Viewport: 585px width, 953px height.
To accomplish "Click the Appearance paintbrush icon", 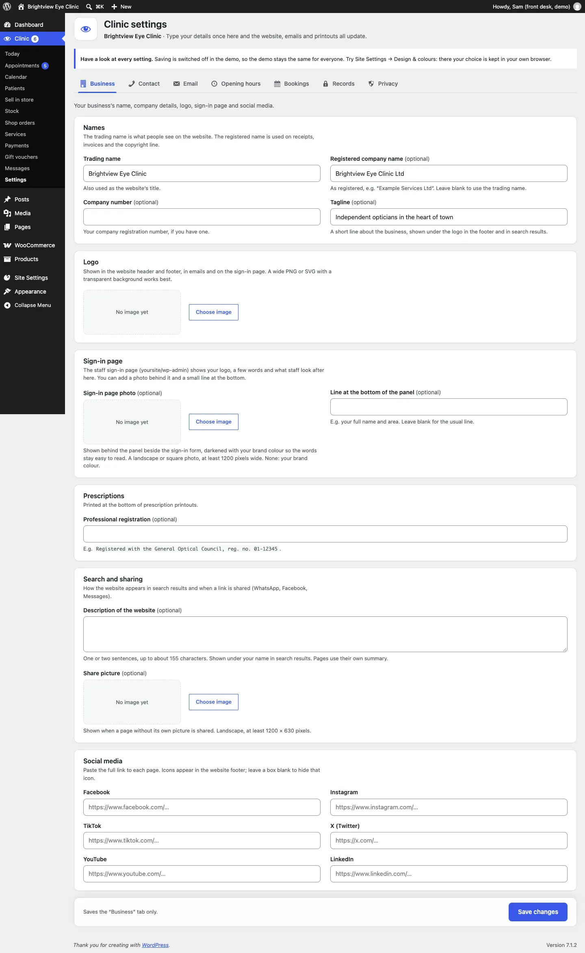I will (x=7, y=292).
